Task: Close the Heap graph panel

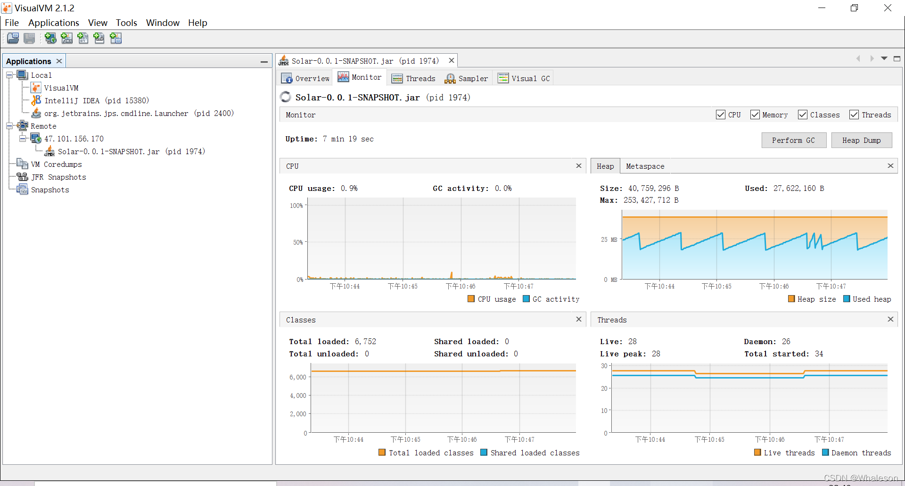Action: (x=890, y=166)
